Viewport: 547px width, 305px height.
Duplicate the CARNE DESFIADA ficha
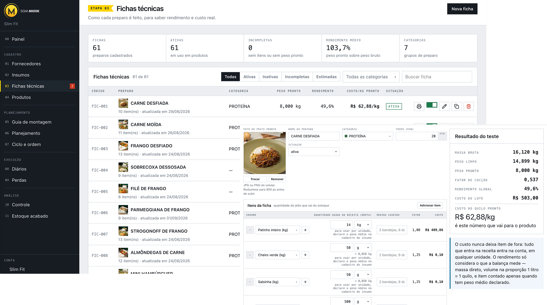tap(456, 106)
